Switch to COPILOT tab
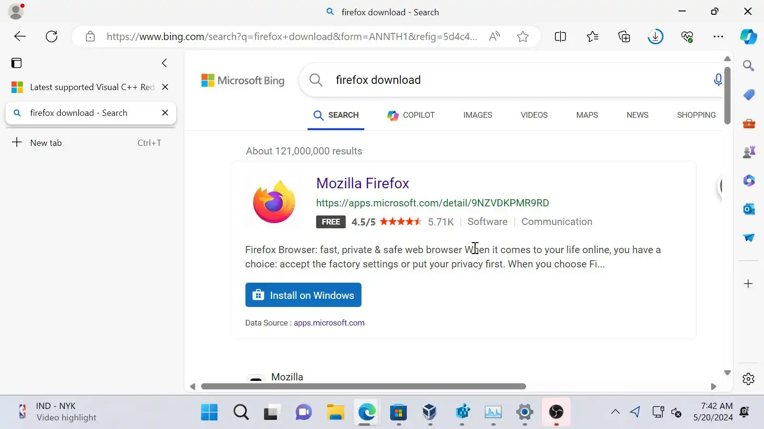 411,115
